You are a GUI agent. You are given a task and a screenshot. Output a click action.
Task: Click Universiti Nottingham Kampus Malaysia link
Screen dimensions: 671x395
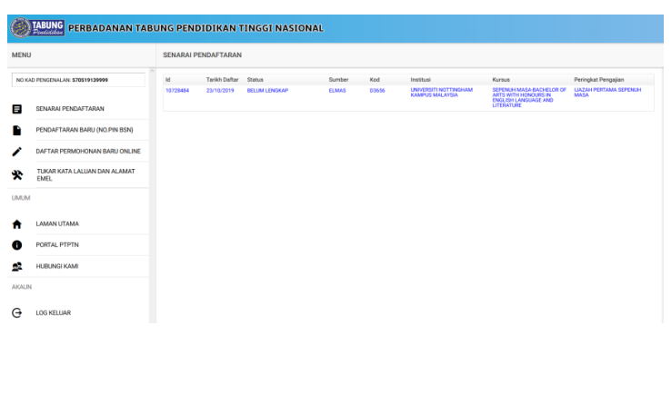(442, 93)
